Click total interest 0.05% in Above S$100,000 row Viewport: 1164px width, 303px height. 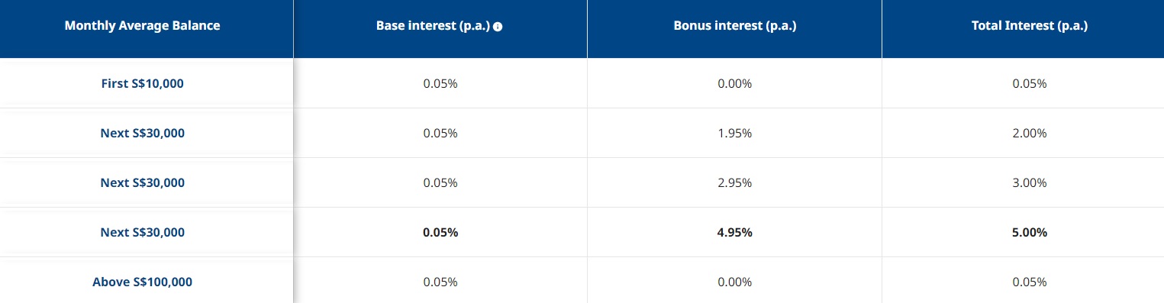point(1030,282)
